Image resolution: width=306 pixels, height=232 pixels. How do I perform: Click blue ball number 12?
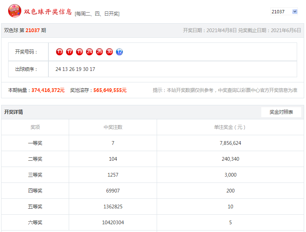119,52
